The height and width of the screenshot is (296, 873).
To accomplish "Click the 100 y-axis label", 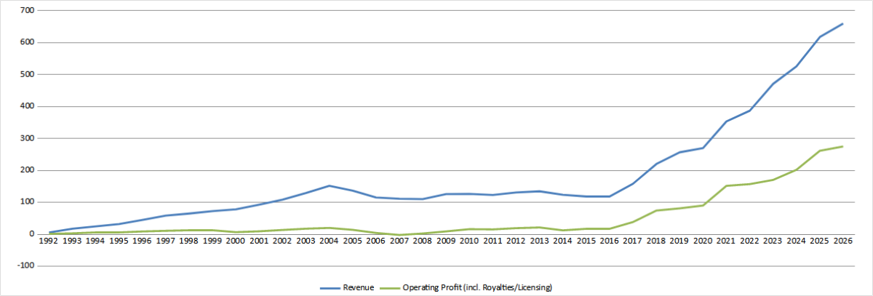I will point(29,202).
